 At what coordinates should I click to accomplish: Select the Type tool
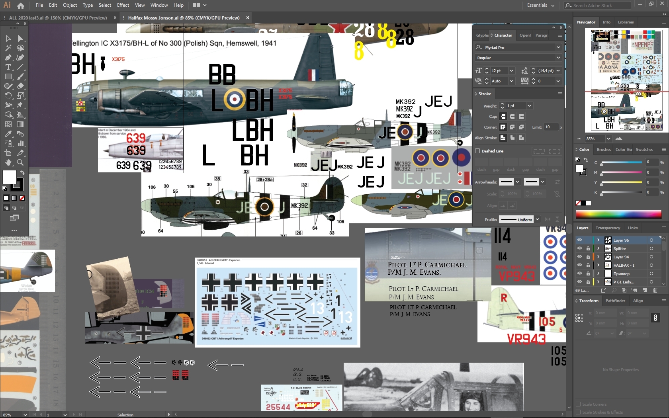[8, 67]
